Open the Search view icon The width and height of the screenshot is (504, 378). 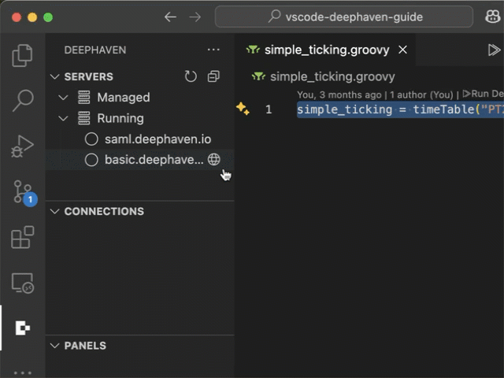tap(23, 100)
